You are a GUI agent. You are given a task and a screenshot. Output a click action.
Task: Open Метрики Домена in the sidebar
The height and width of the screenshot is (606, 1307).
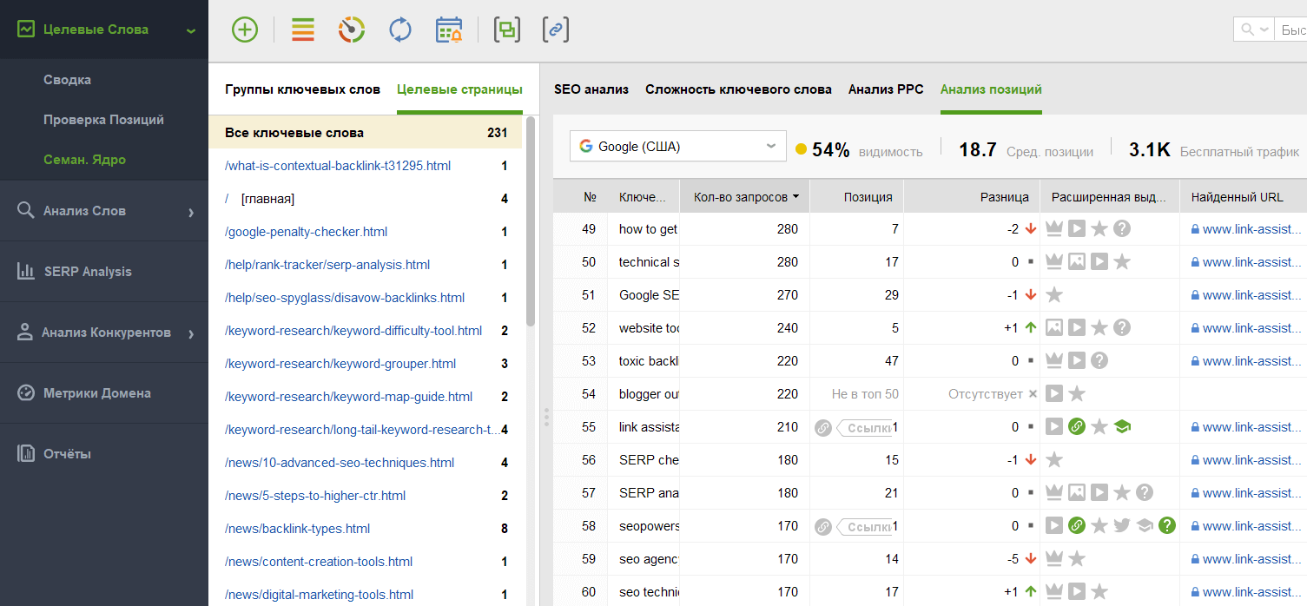tap(97, 393)
